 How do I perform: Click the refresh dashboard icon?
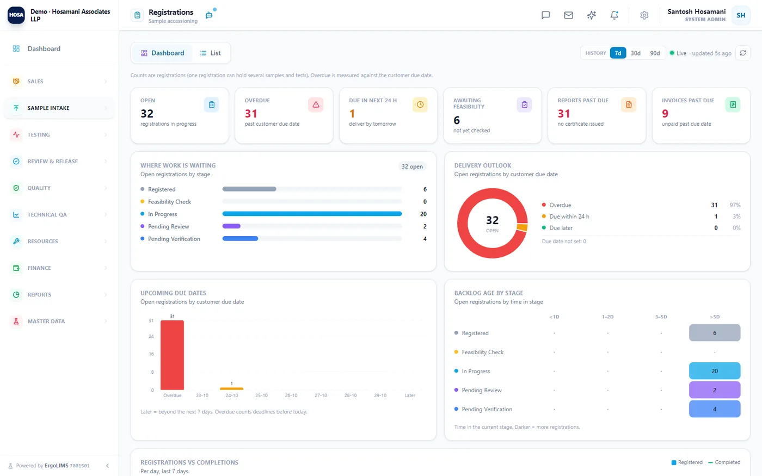pyautogui.click(x=743, y=53)
